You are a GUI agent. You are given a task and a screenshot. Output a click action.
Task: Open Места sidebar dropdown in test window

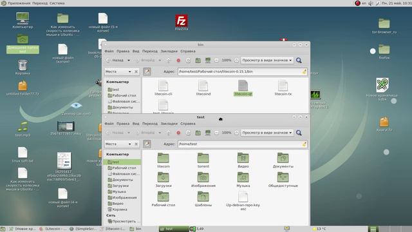118,144
